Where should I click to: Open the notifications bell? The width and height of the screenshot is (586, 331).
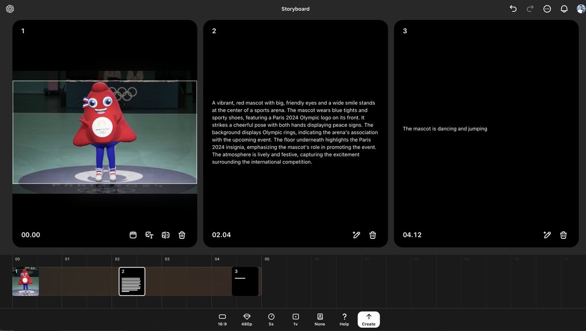(564, 9)
